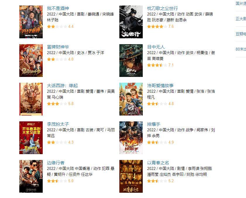Open the 正大剧 sidebar link
The image size is (246, 198).
[241, 19]
